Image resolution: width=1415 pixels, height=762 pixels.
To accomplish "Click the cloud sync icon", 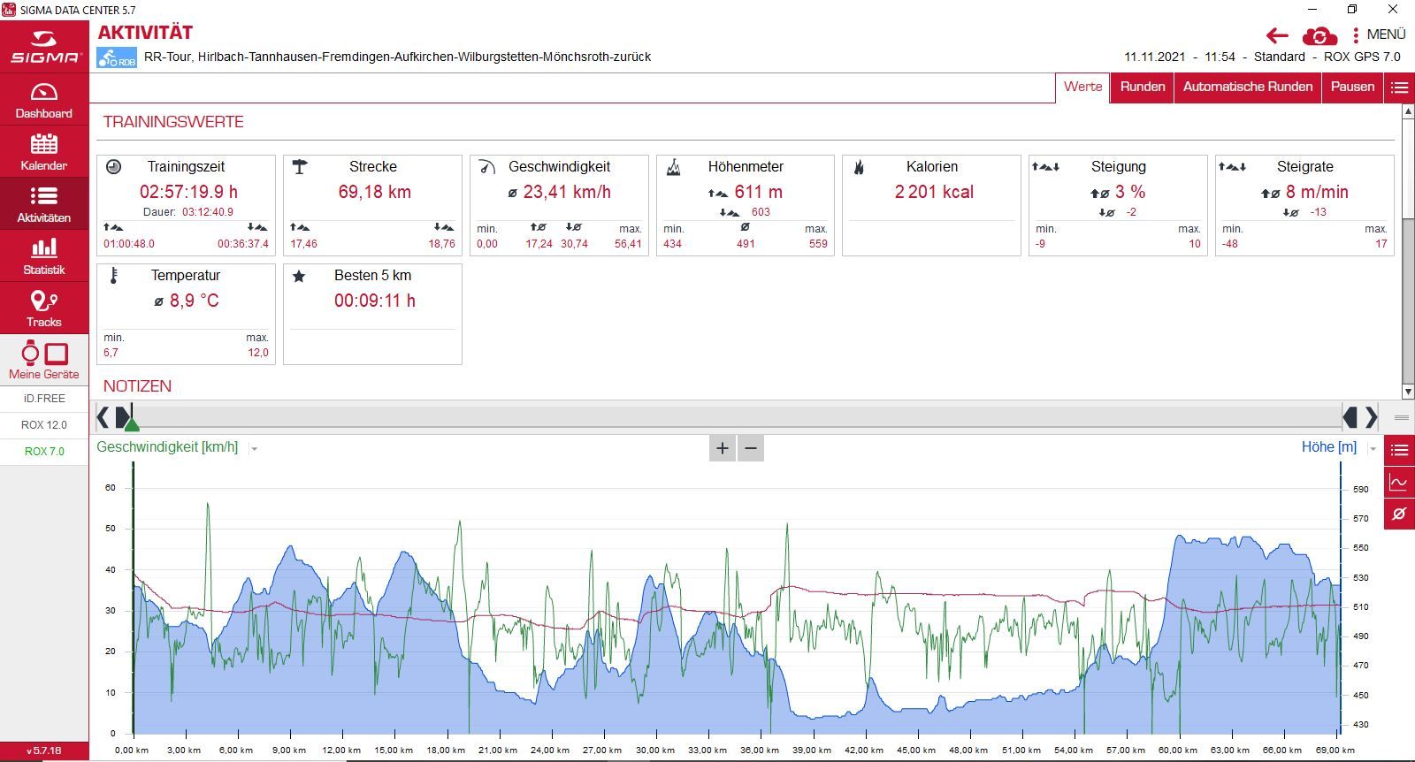I will 1319,35.
